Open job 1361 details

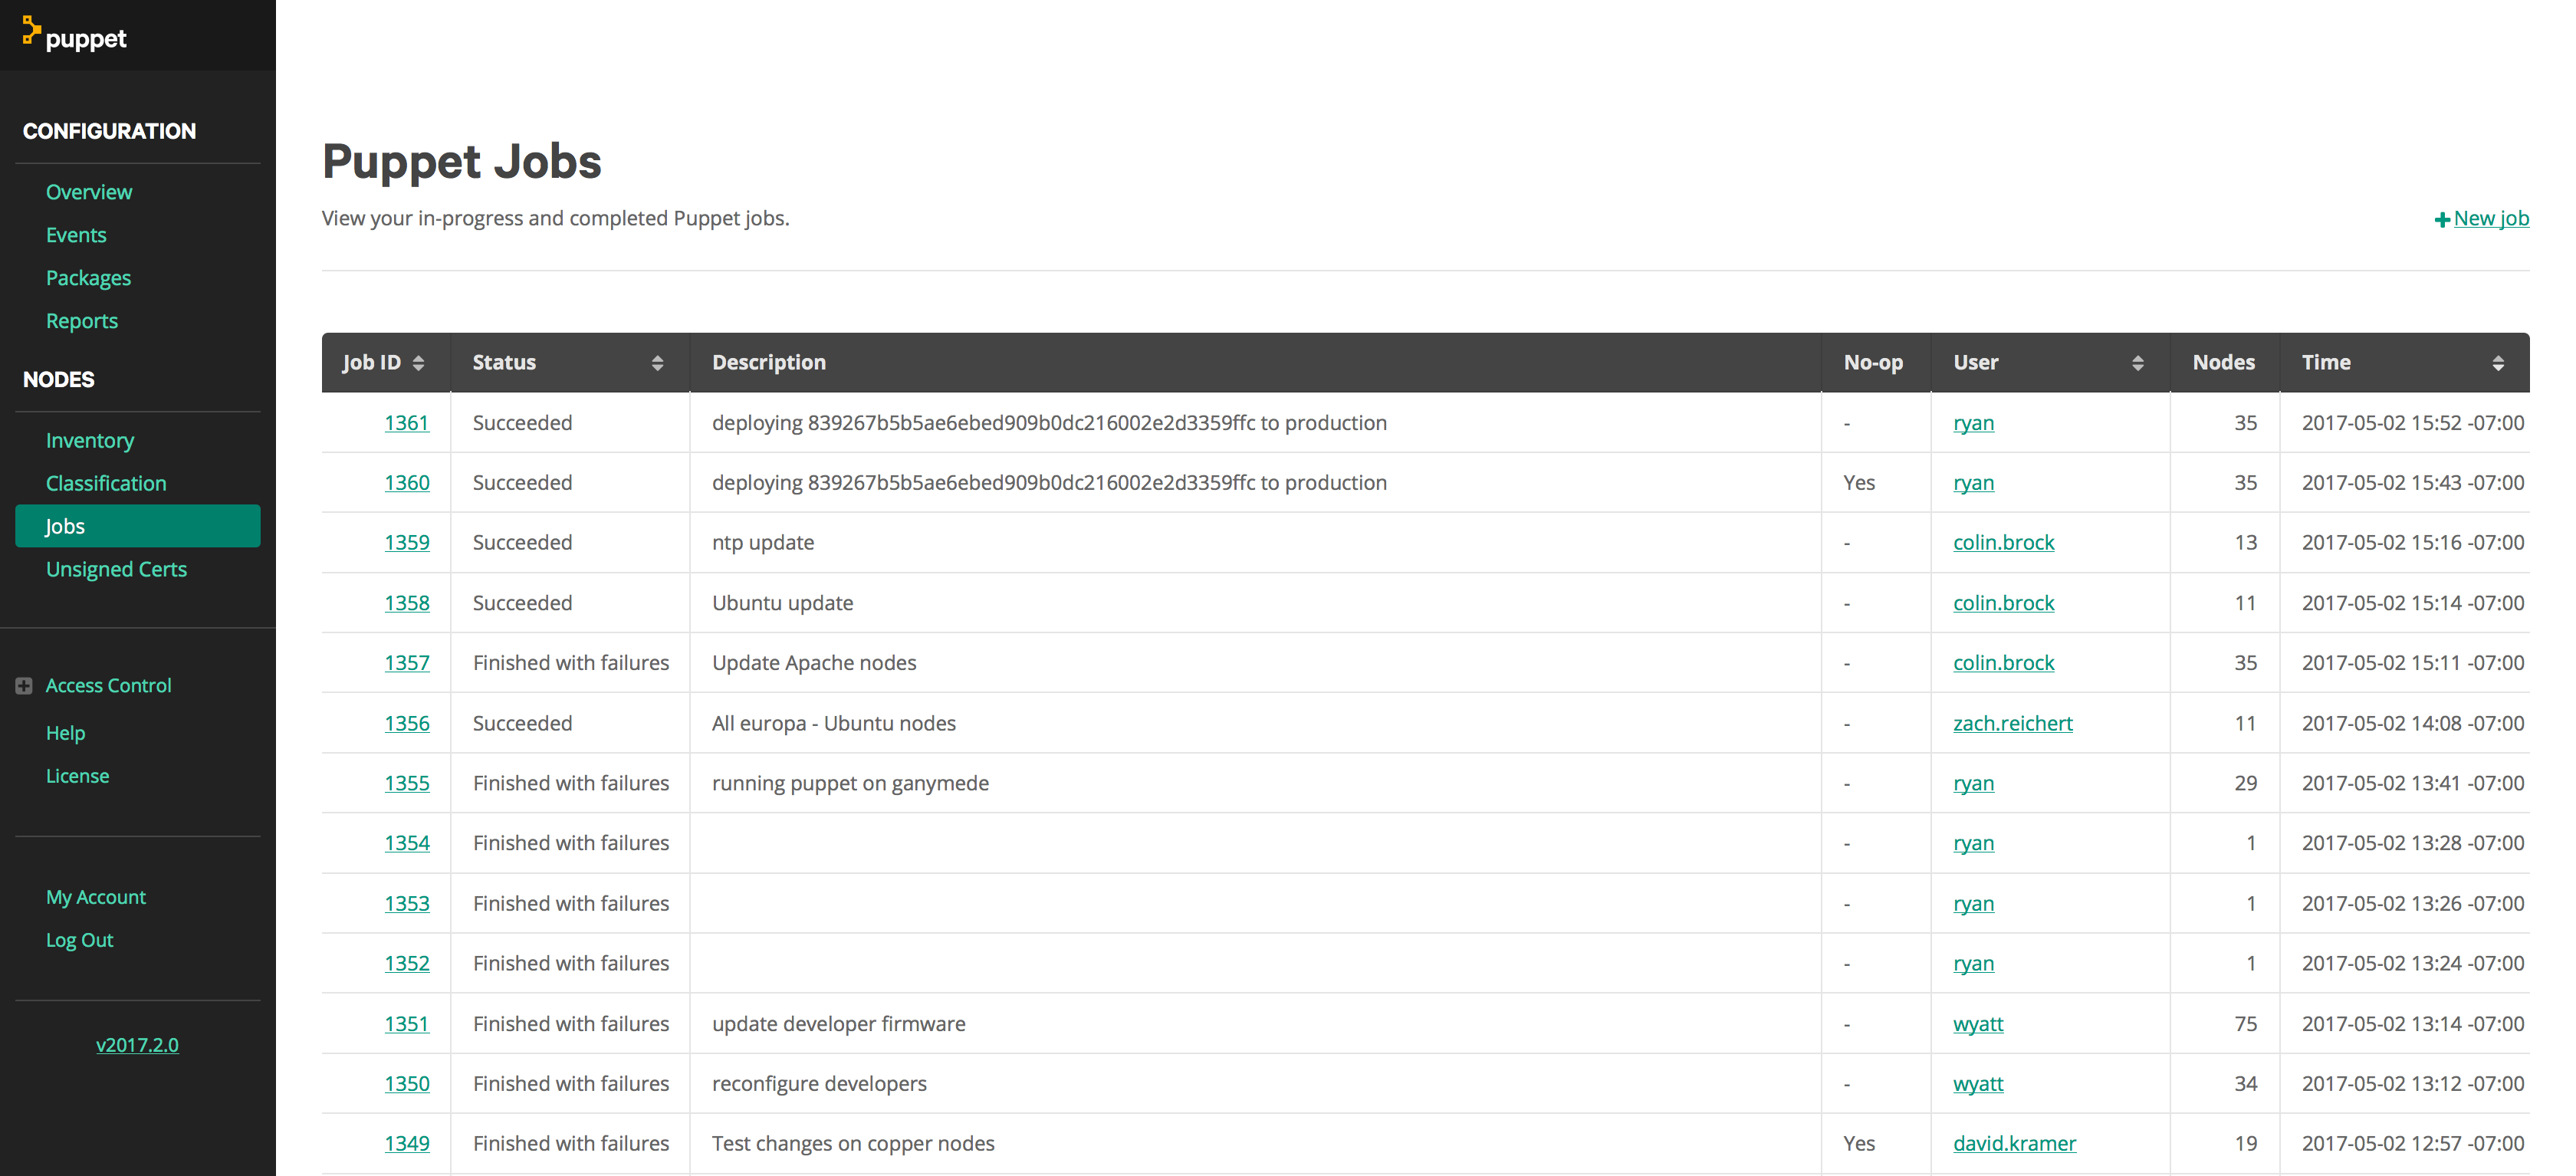406,423
